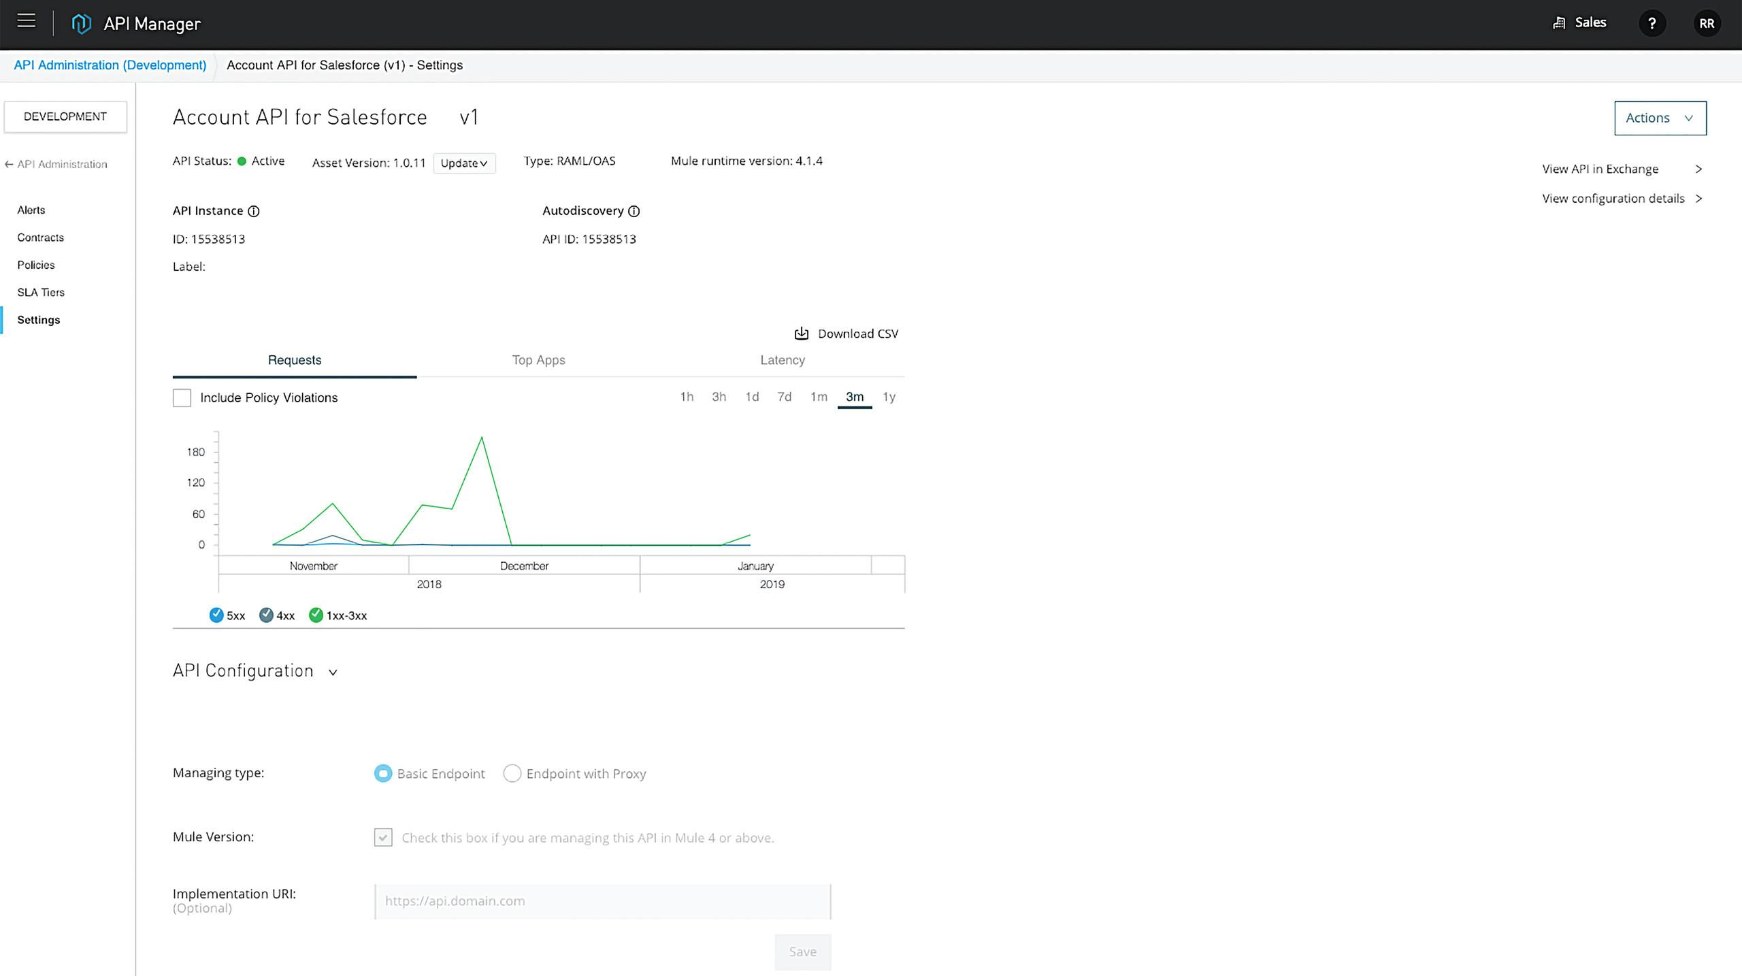
Task: Open Policies in the sidebar
Action: click(36, 265)
